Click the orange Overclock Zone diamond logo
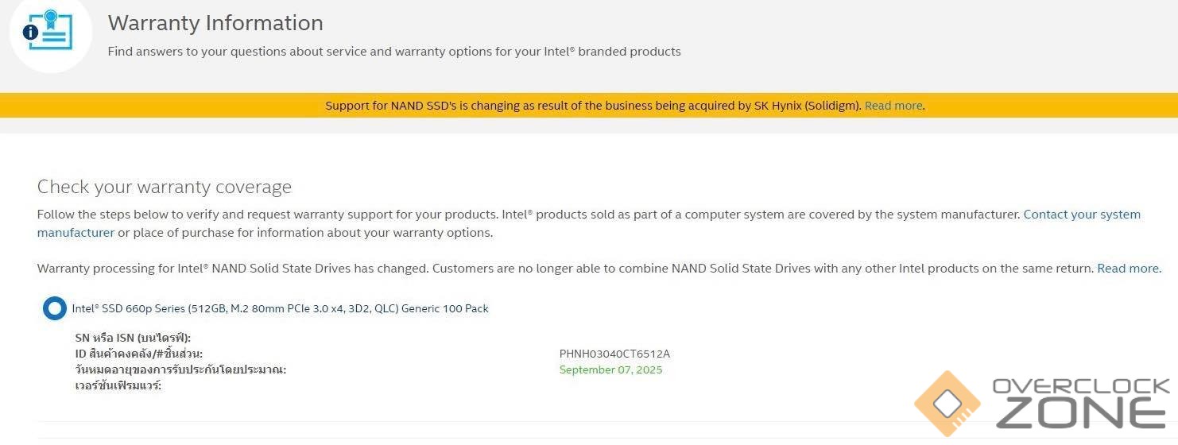This screenshot has width=1178, height=445. (947, 404)
